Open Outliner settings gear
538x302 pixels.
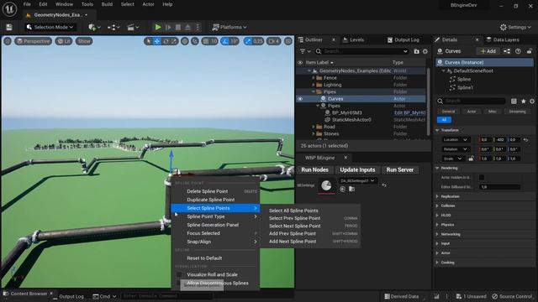tap(425, 51)
